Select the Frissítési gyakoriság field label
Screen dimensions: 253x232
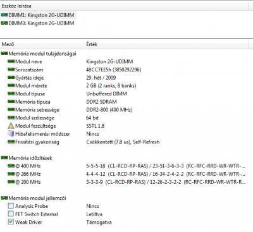(37, 142)
